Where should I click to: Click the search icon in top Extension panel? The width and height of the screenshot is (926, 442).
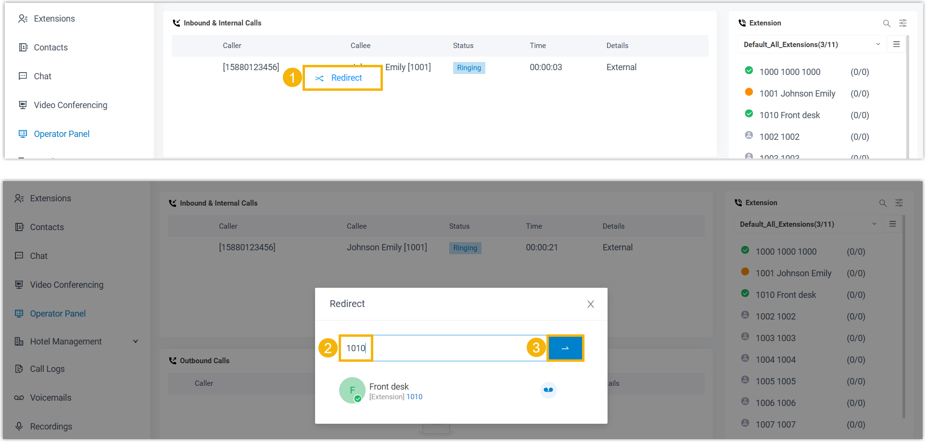click(x=886, y=23)
